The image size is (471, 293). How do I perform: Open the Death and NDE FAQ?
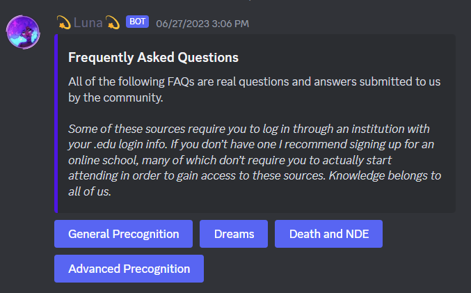coord(328,234)
